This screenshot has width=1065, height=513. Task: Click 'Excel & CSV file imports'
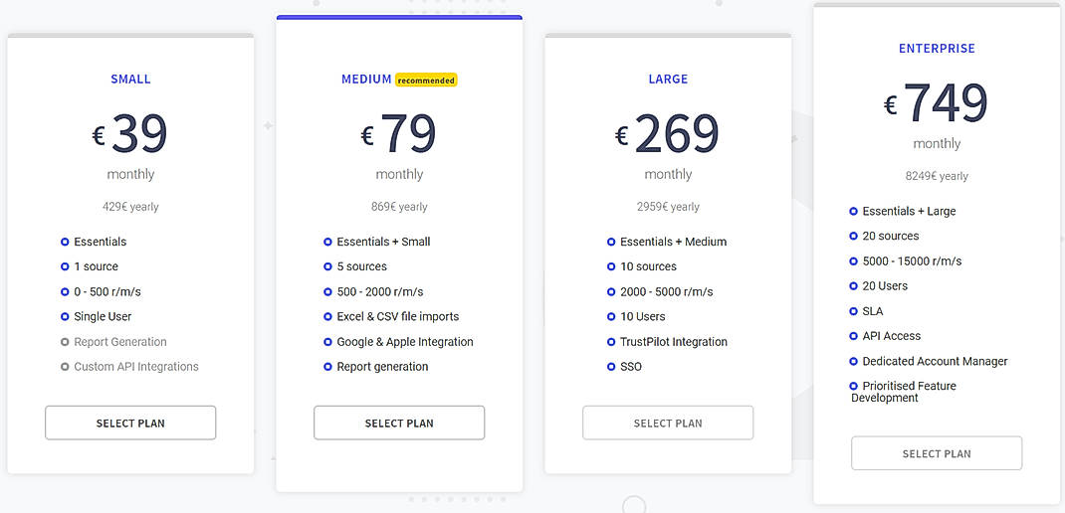pos(398,317)
